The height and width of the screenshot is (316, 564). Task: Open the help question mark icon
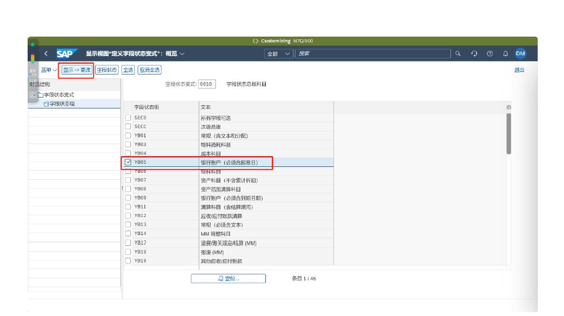tap(489, 54)
